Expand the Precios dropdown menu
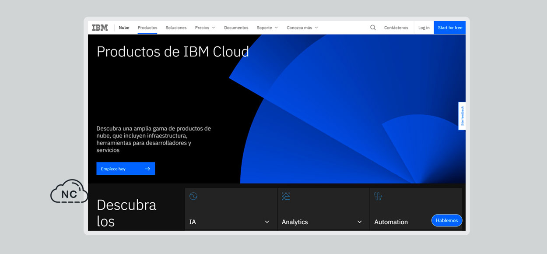This screenshot has width=547, height=254. pos(205,28)
